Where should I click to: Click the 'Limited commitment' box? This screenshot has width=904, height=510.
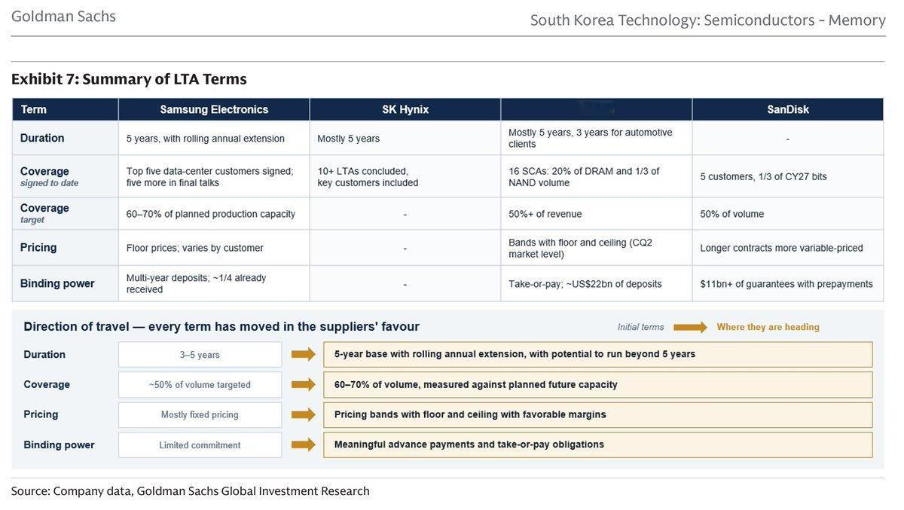pos(200,444)
